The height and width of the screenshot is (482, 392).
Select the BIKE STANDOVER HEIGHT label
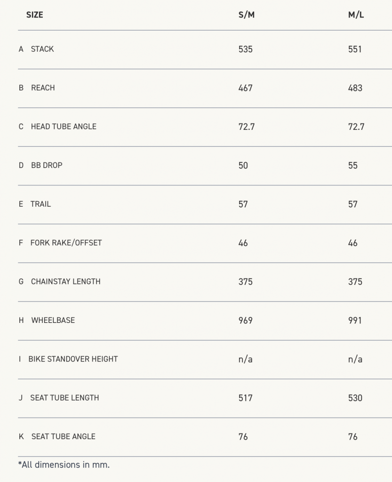pyautogui.click(x=73, y=359)
